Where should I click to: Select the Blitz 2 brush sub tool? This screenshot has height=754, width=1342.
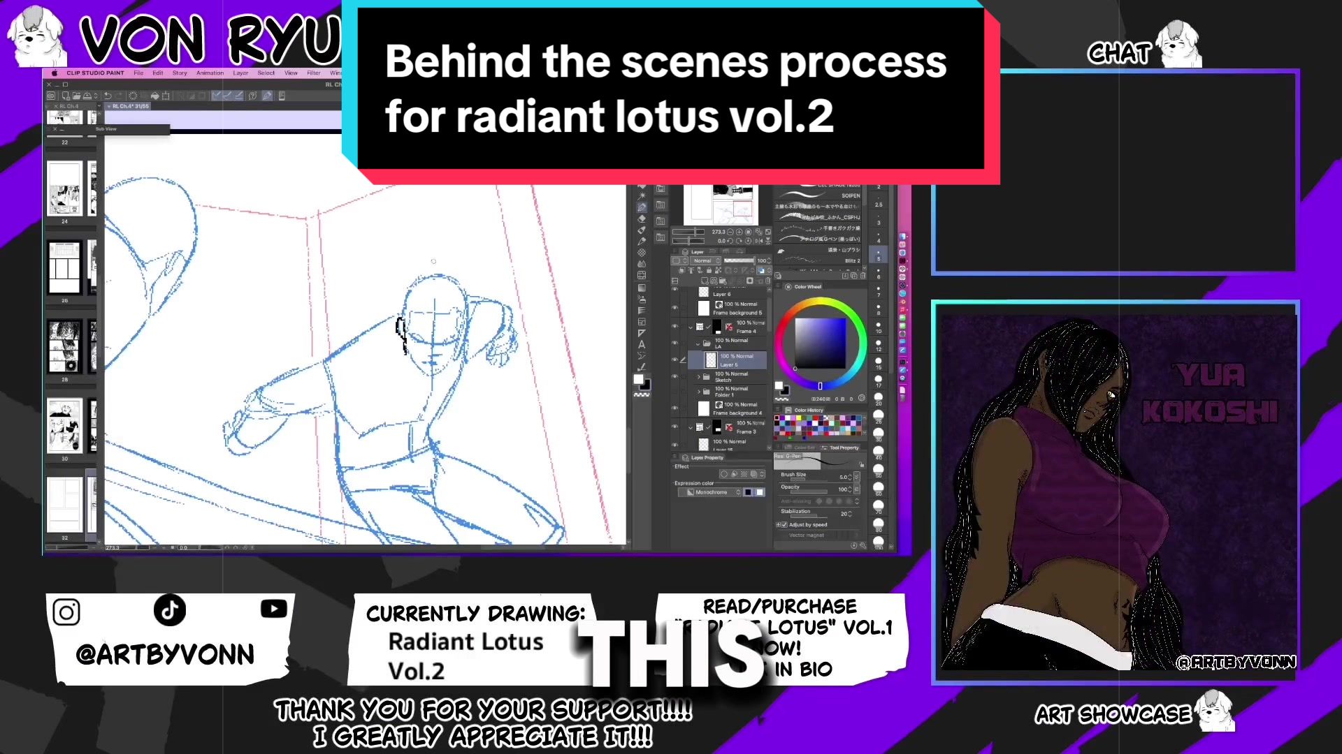pyautogui.click(x=818, y=260)
